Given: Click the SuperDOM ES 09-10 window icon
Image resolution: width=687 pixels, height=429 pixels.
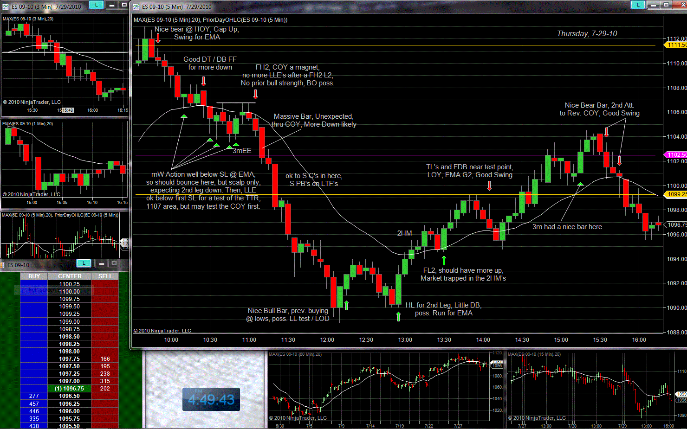Looking at the screenshot, I should click(3, 265).
